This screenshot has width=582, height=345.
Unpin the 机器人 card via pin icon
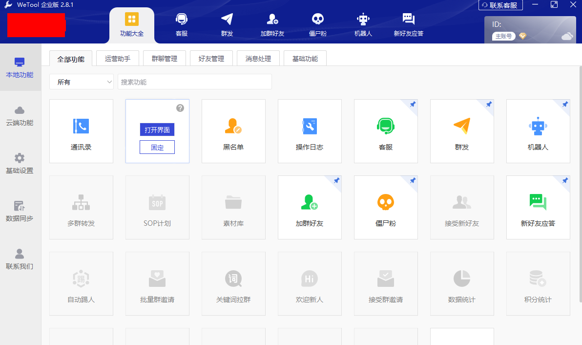tap(565, 105)
